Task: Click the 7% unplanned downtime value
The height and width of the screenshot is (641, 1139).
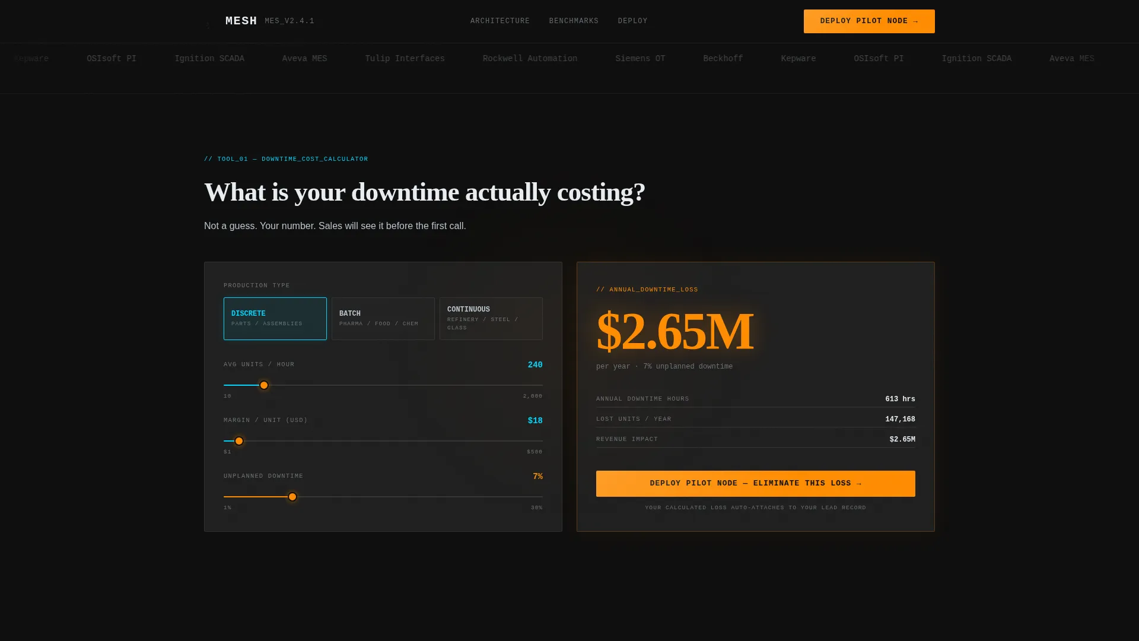Action: [x=537, y=477]
